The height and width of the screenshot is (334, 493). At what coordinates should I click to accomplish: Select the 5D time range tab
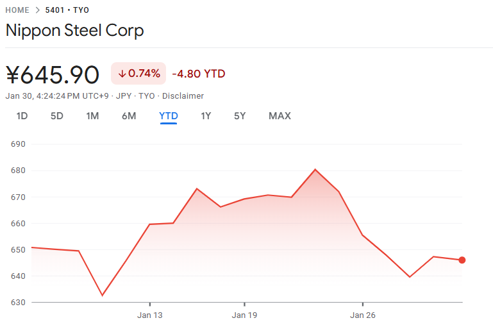coord(57,116)
